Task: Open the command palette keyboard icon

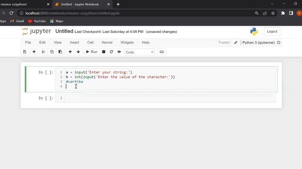Action: click(x=161, y=52)
